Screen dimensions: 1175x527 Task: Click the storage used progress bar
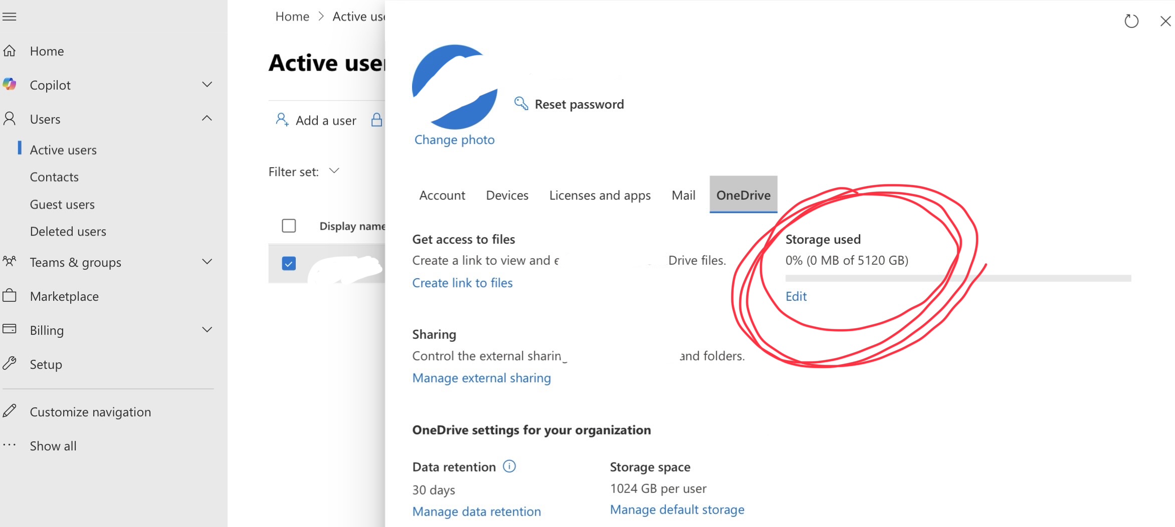957,278
